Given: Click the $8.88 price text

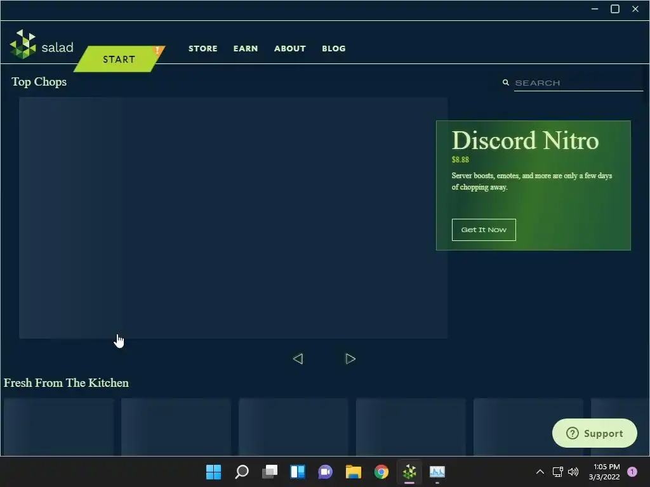Looking at the screenshot, I should tap(460, 159).
